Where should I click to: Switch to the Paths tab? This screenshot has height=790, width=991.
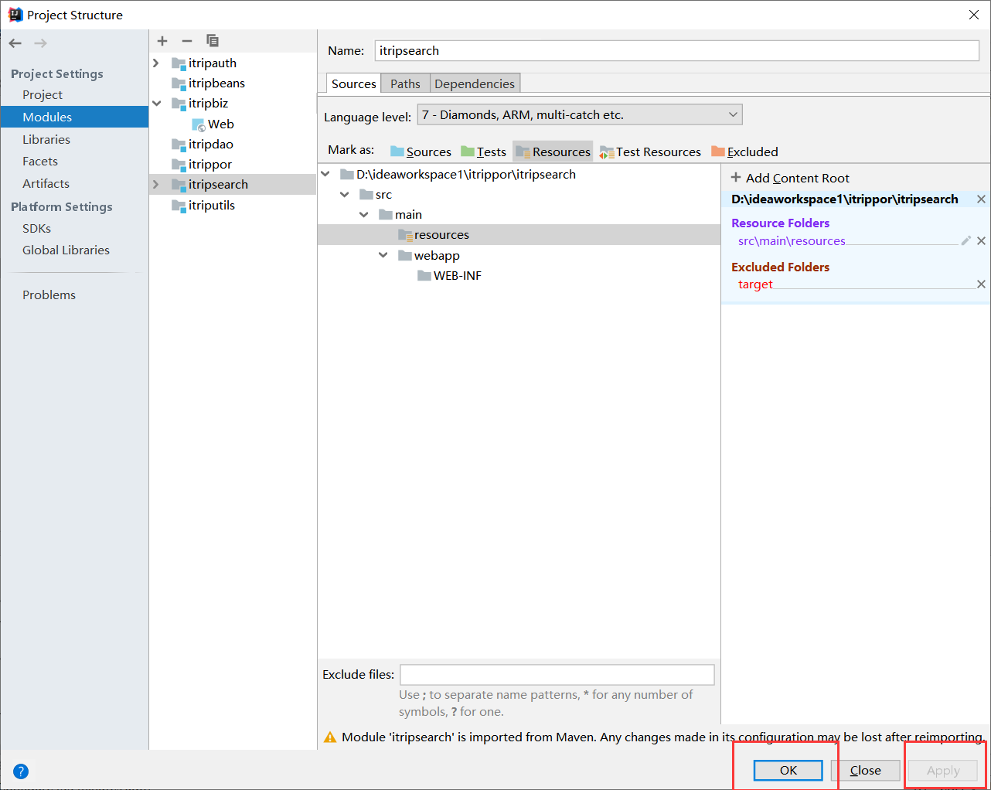click(405, 83)
